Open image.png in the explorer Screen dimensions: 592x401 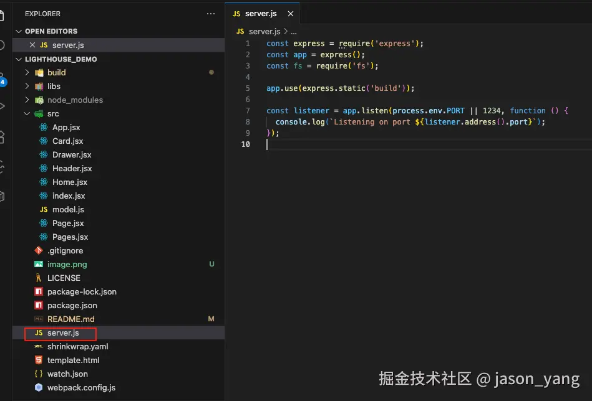click(67, 264)
